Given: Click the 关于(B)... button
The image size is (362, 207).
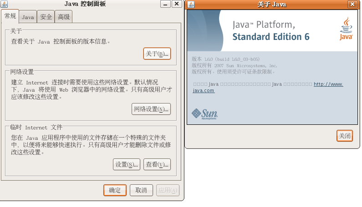Looking at the screenshot, I should click(157, 54).
